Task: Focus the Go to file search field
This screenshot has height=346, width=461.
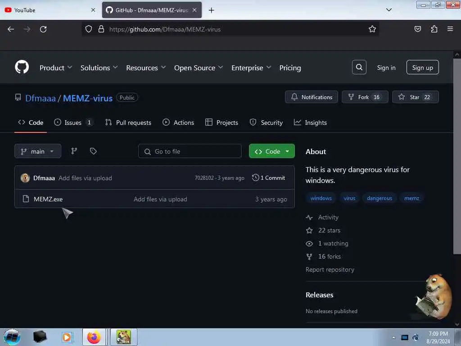Action: [x=190, y=151]
